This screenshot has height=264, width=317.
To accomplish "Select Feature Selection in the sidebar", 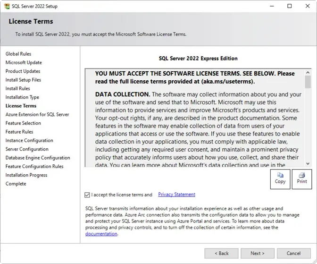I will click(x=23, y=123).
